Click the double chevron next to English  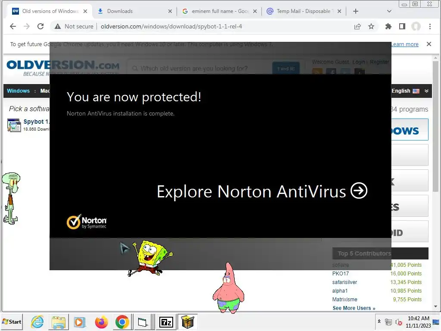point(426,91)
